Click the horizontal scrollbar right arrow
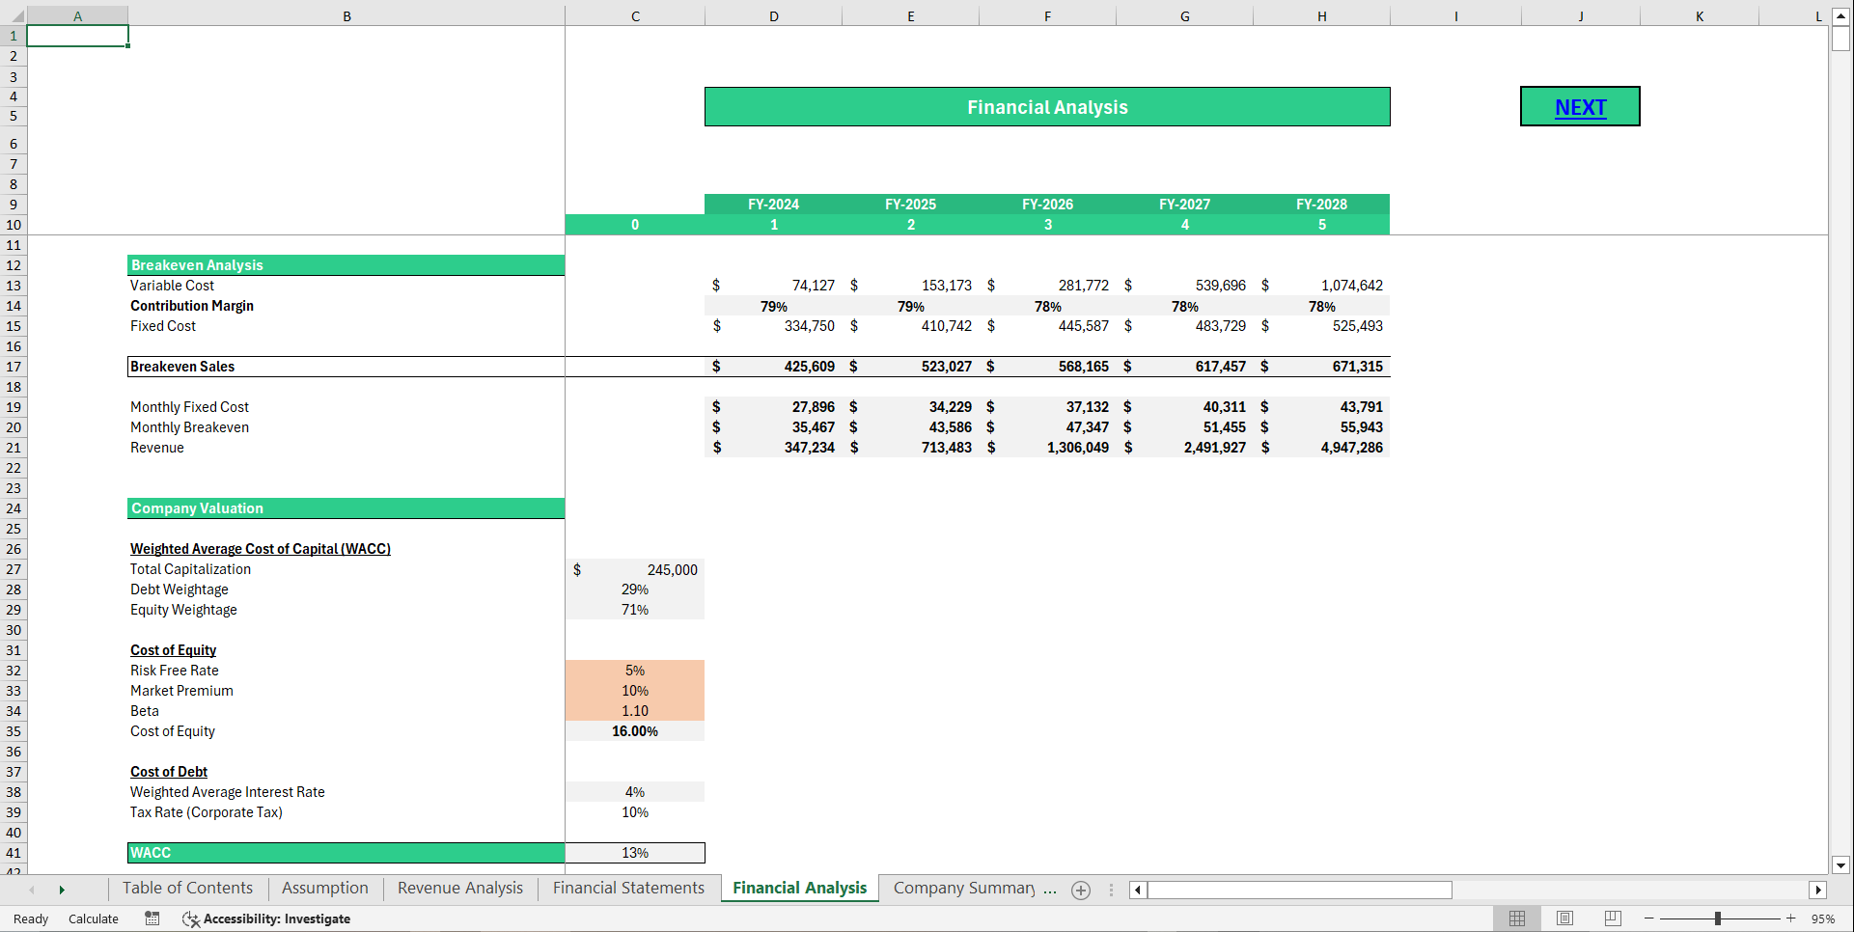The height and width of the screenshot is (932, 1854). pyautogui.click(x=1819, y=890)
